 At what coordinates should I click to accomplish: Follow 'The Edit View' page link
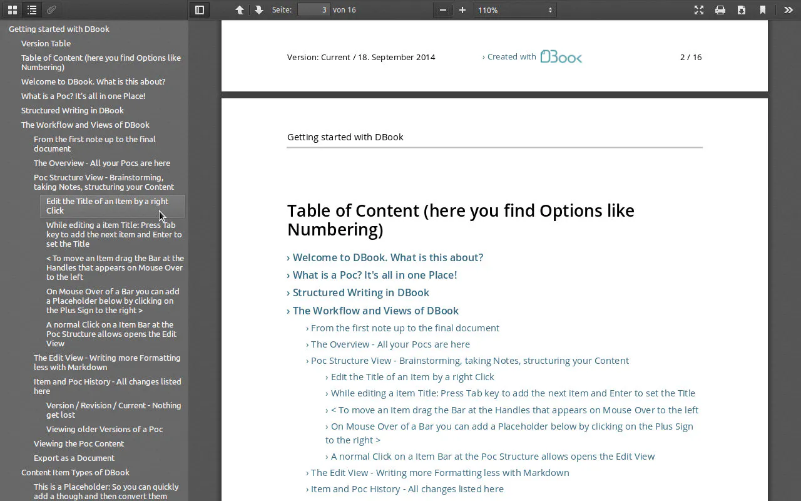[x=437, y=472]
